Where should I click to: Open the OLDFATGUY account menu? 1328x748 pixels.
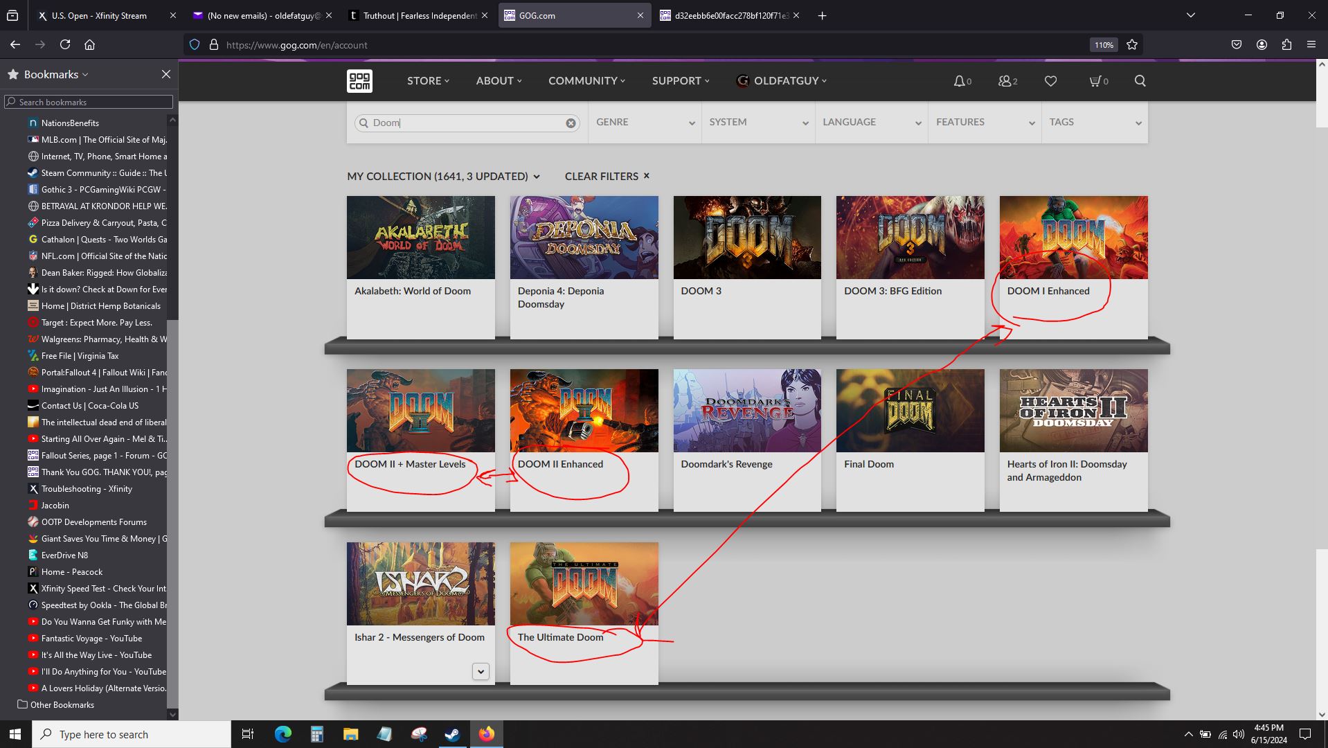click(782, 81)
